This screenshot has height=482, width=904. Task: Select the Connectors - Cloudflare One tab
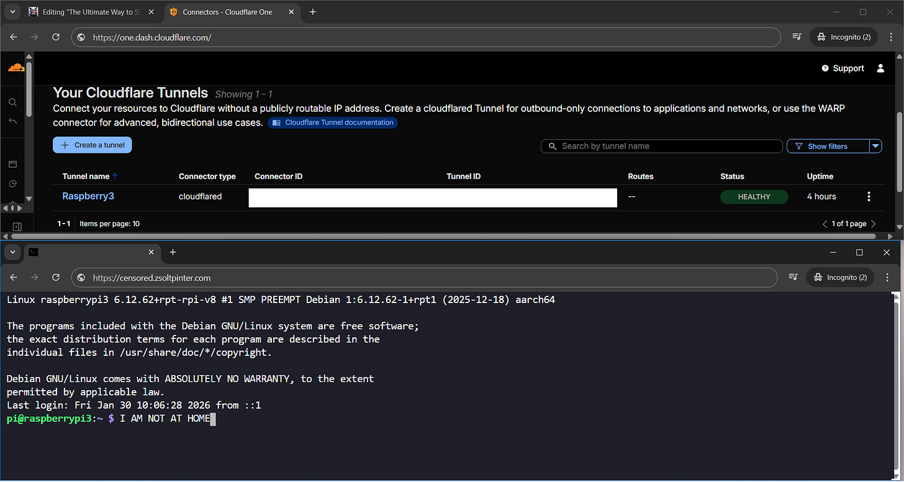click(233, 12)
